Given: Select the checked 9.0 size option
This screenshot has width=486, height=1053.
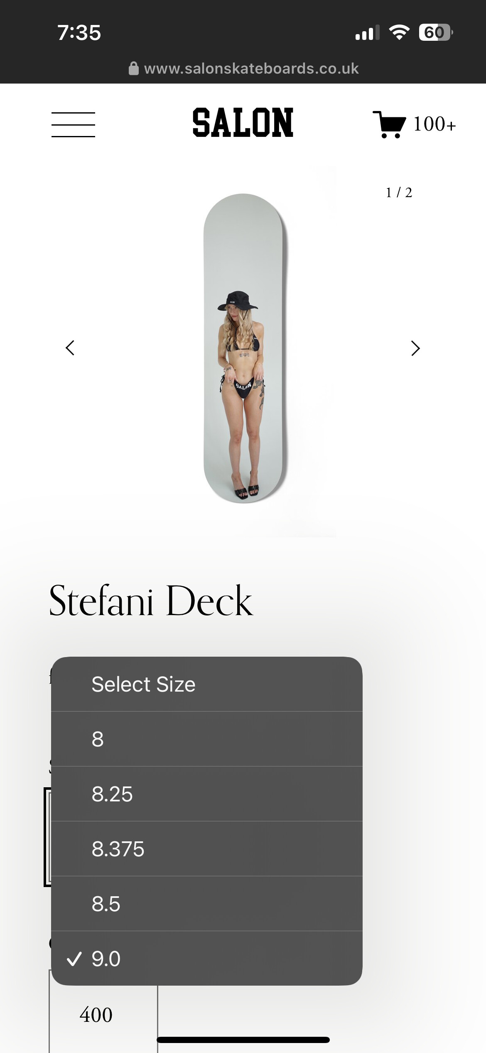Looking at the screenshot, I should (x=206, y=959).
